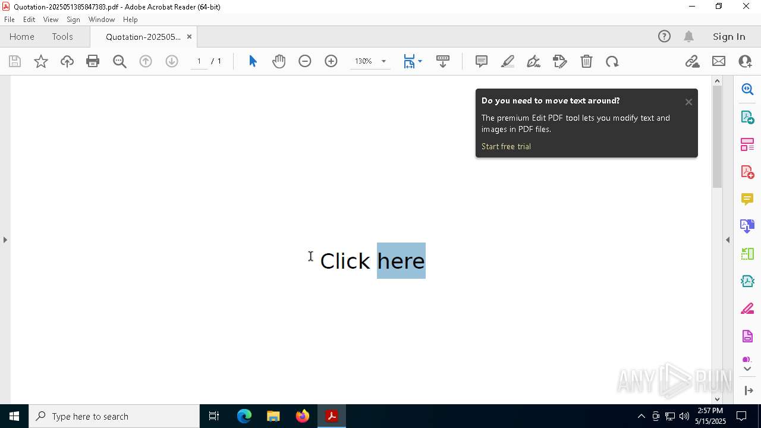Open the Window menu
The height and width of the screenshot is (428, 761).
pyautogui.click(x=102, y=20)
